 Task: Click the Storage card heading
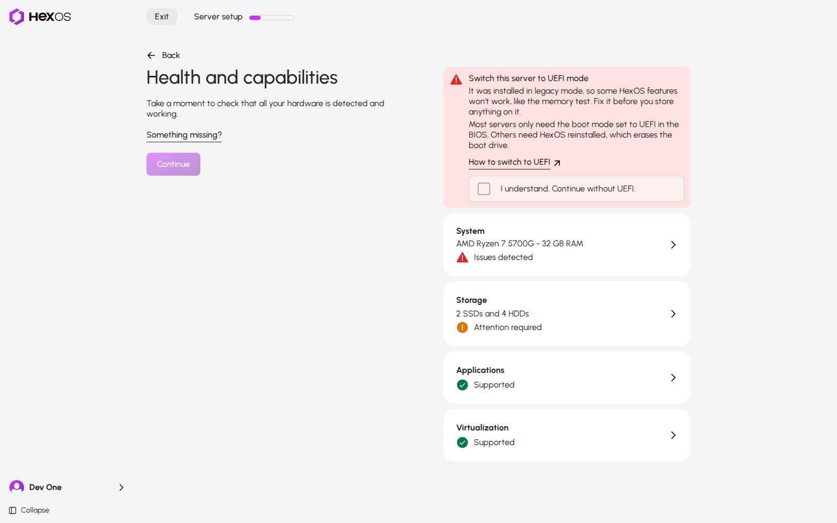coord(471,300)
